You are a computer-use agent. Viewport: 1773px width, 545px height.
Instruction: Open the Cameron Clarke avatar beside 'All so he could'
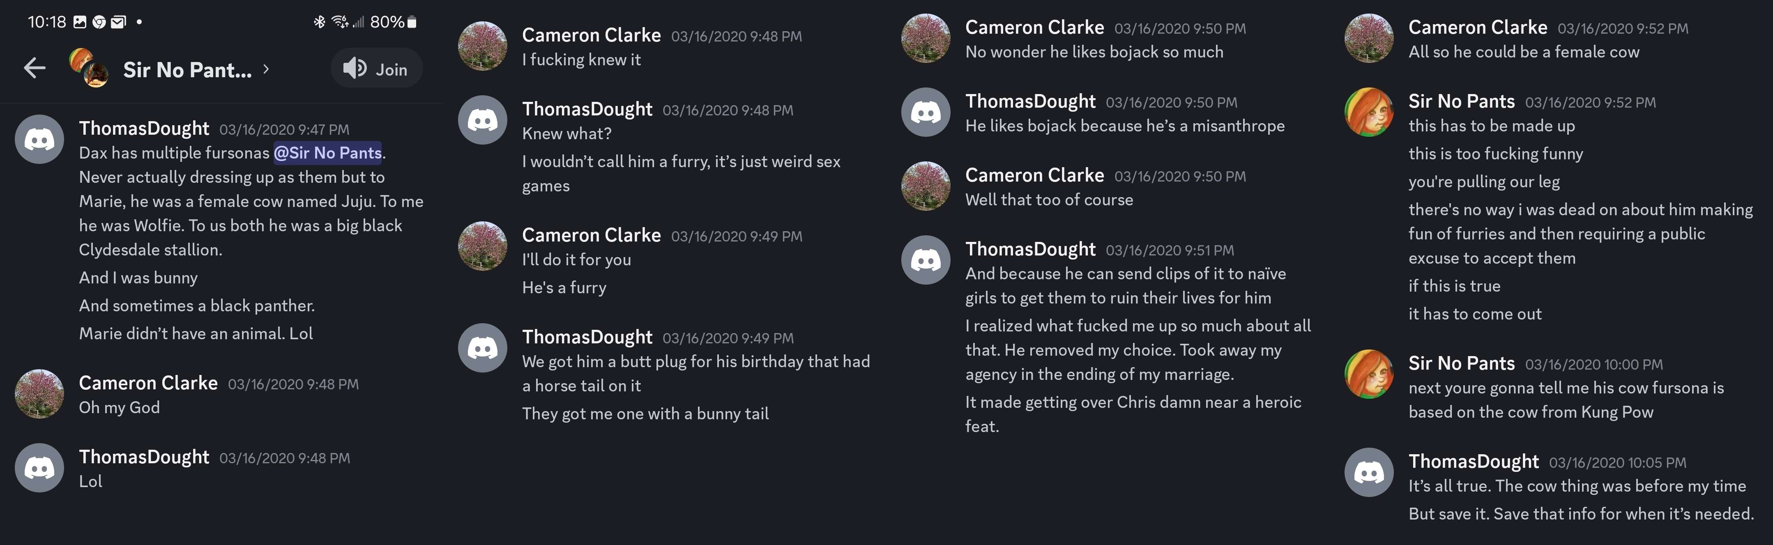(x=1369, y=39)
